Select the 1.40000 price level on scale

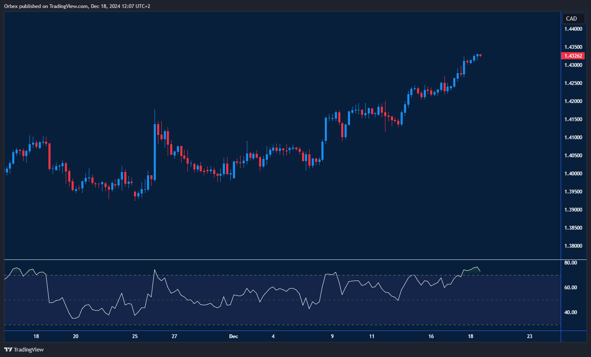tap(573, 174)
